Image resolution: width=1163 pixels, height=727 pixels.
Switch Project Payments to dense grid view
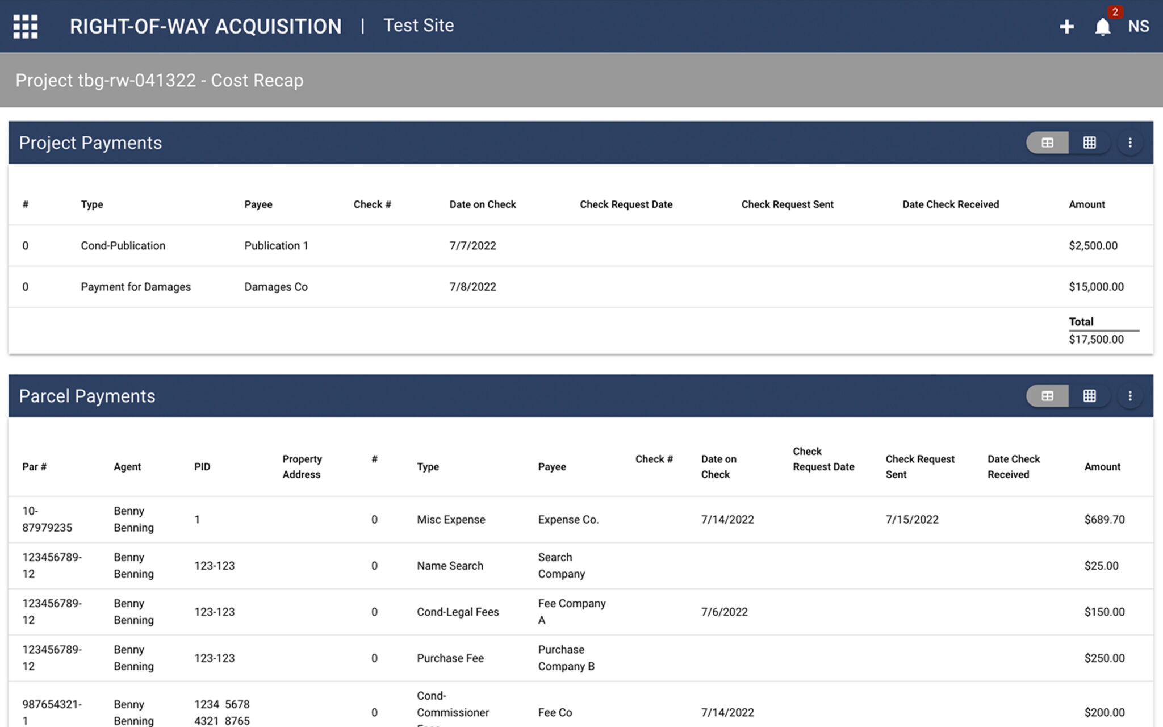[1089, 143]
